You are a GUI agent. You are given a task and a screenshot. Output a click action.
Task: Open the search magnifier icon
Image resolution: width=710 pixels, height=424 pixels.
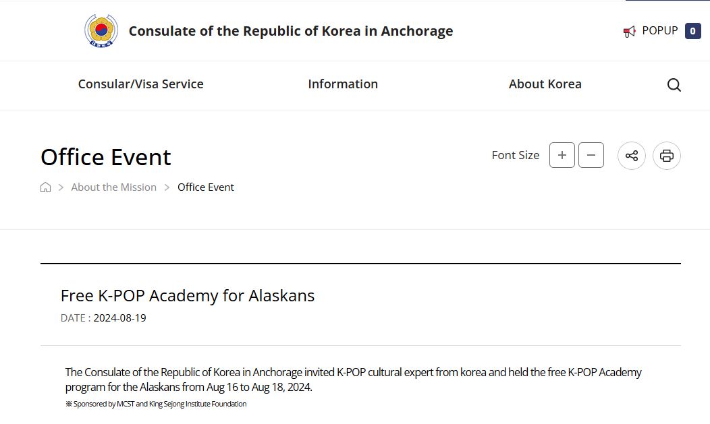click(x=674, y=84)
